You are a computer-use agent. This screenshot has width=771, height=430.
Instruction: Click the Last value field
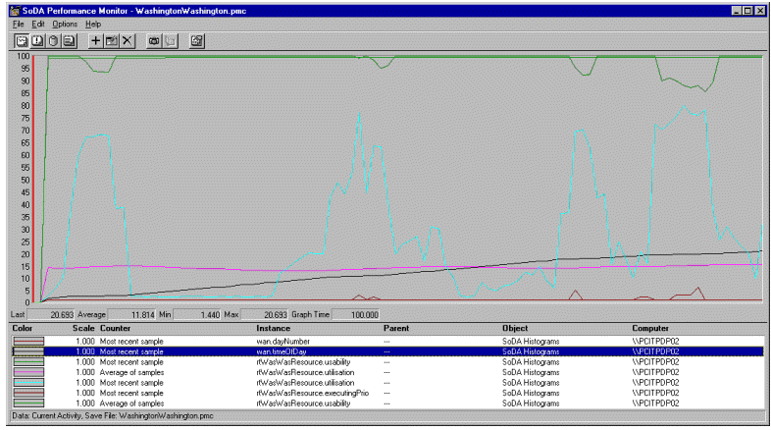point(51,315)
